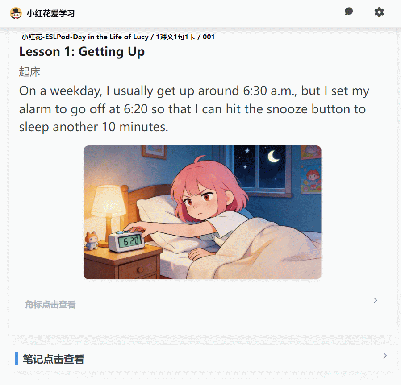Screen dimensions: 401x385
Task: Expand the chevron beside 笔记点击查看
Action: 385,356
